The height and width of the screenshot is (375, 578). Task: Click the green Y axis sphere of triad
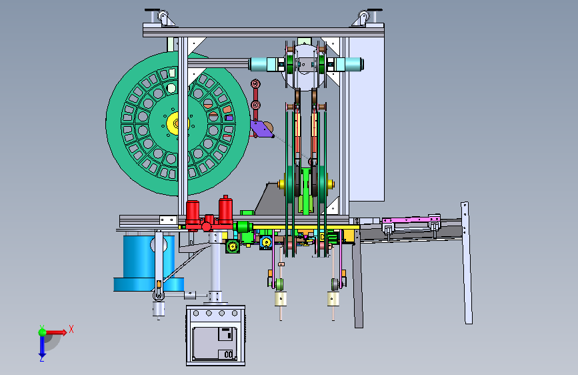tap(43, 332)
